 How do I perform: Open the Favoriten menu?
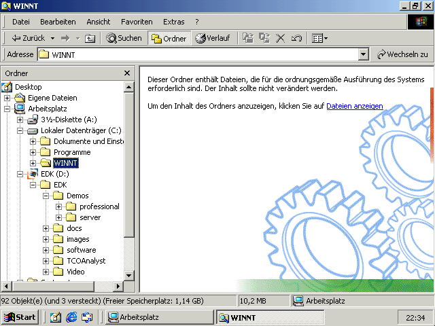coord(137,22)
